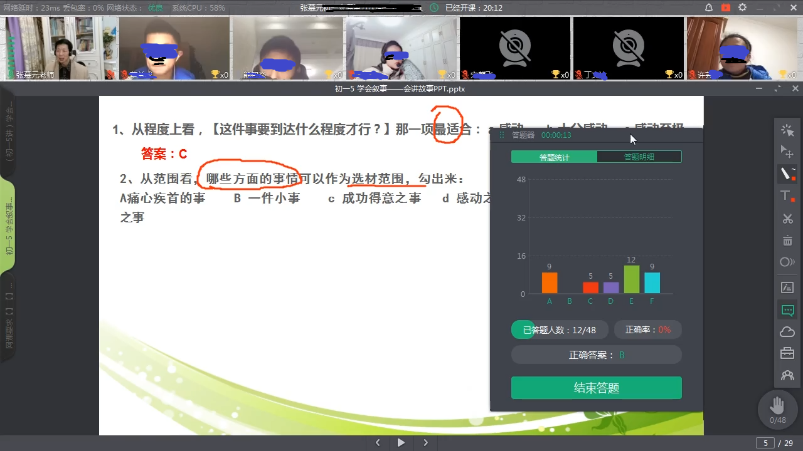Image resolution: width=803 pixels, height=451 pixels.
Task: Select the scissors cut tool
Action: [x=787, y=219]
